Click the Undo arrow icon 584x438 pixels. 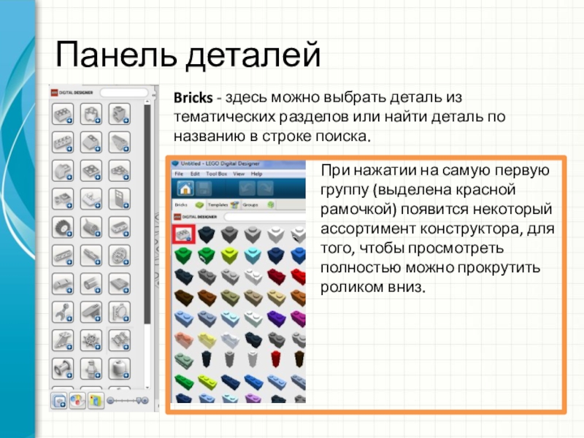(x=246, y=190)
